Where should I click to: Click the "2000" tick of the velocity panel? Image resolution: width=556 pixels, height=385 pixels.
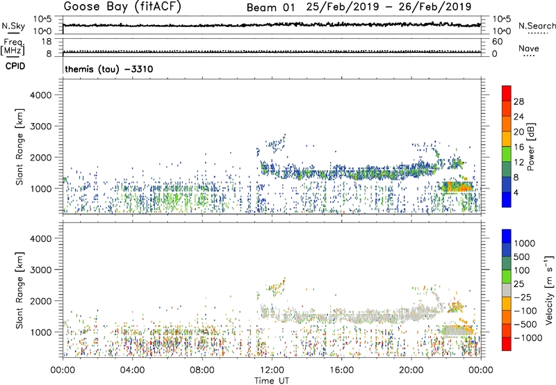[41, 301]
